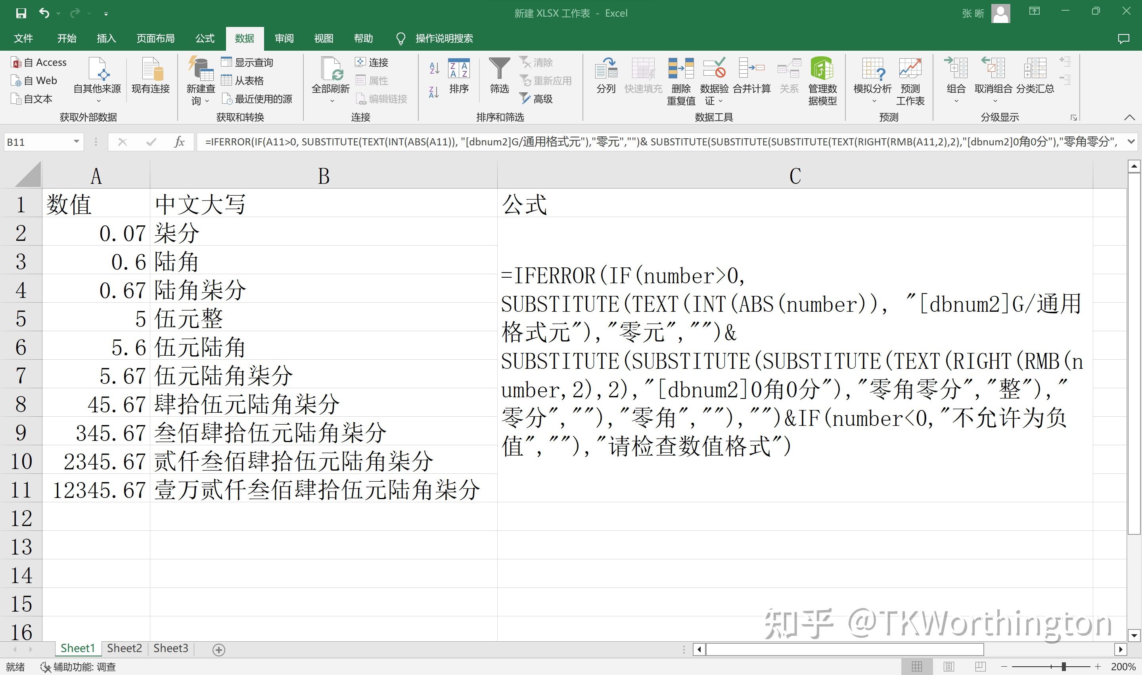1142x675 pixels.
Task: Click the 200% zoom level
Action: tap(1123, 667)
